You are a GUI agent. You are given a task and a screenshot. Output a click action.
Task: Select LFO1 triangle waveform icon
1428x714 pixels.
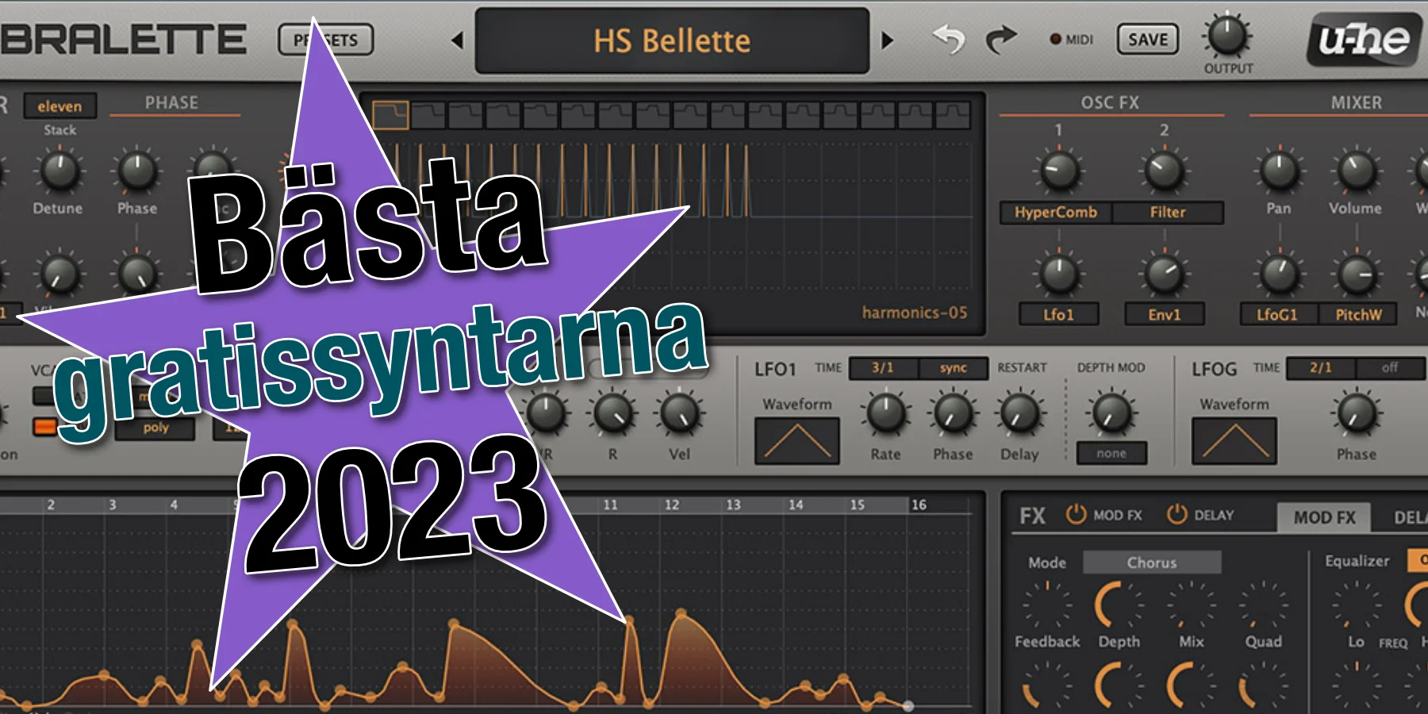797,441
